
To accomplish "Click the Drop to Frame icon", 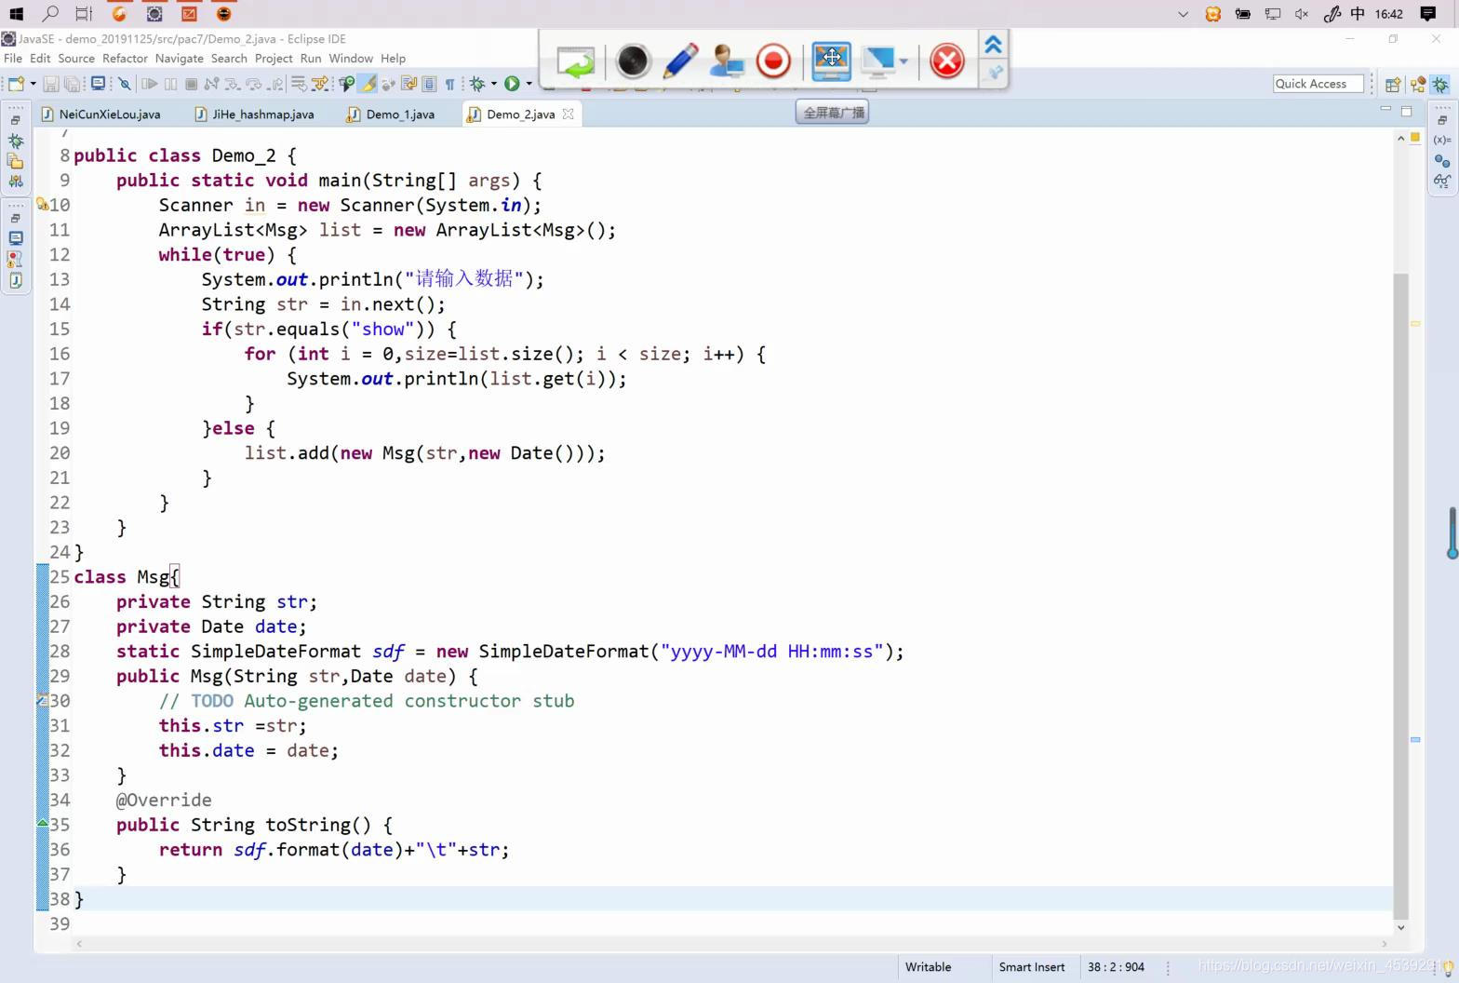I will click(x=299, y=84).
